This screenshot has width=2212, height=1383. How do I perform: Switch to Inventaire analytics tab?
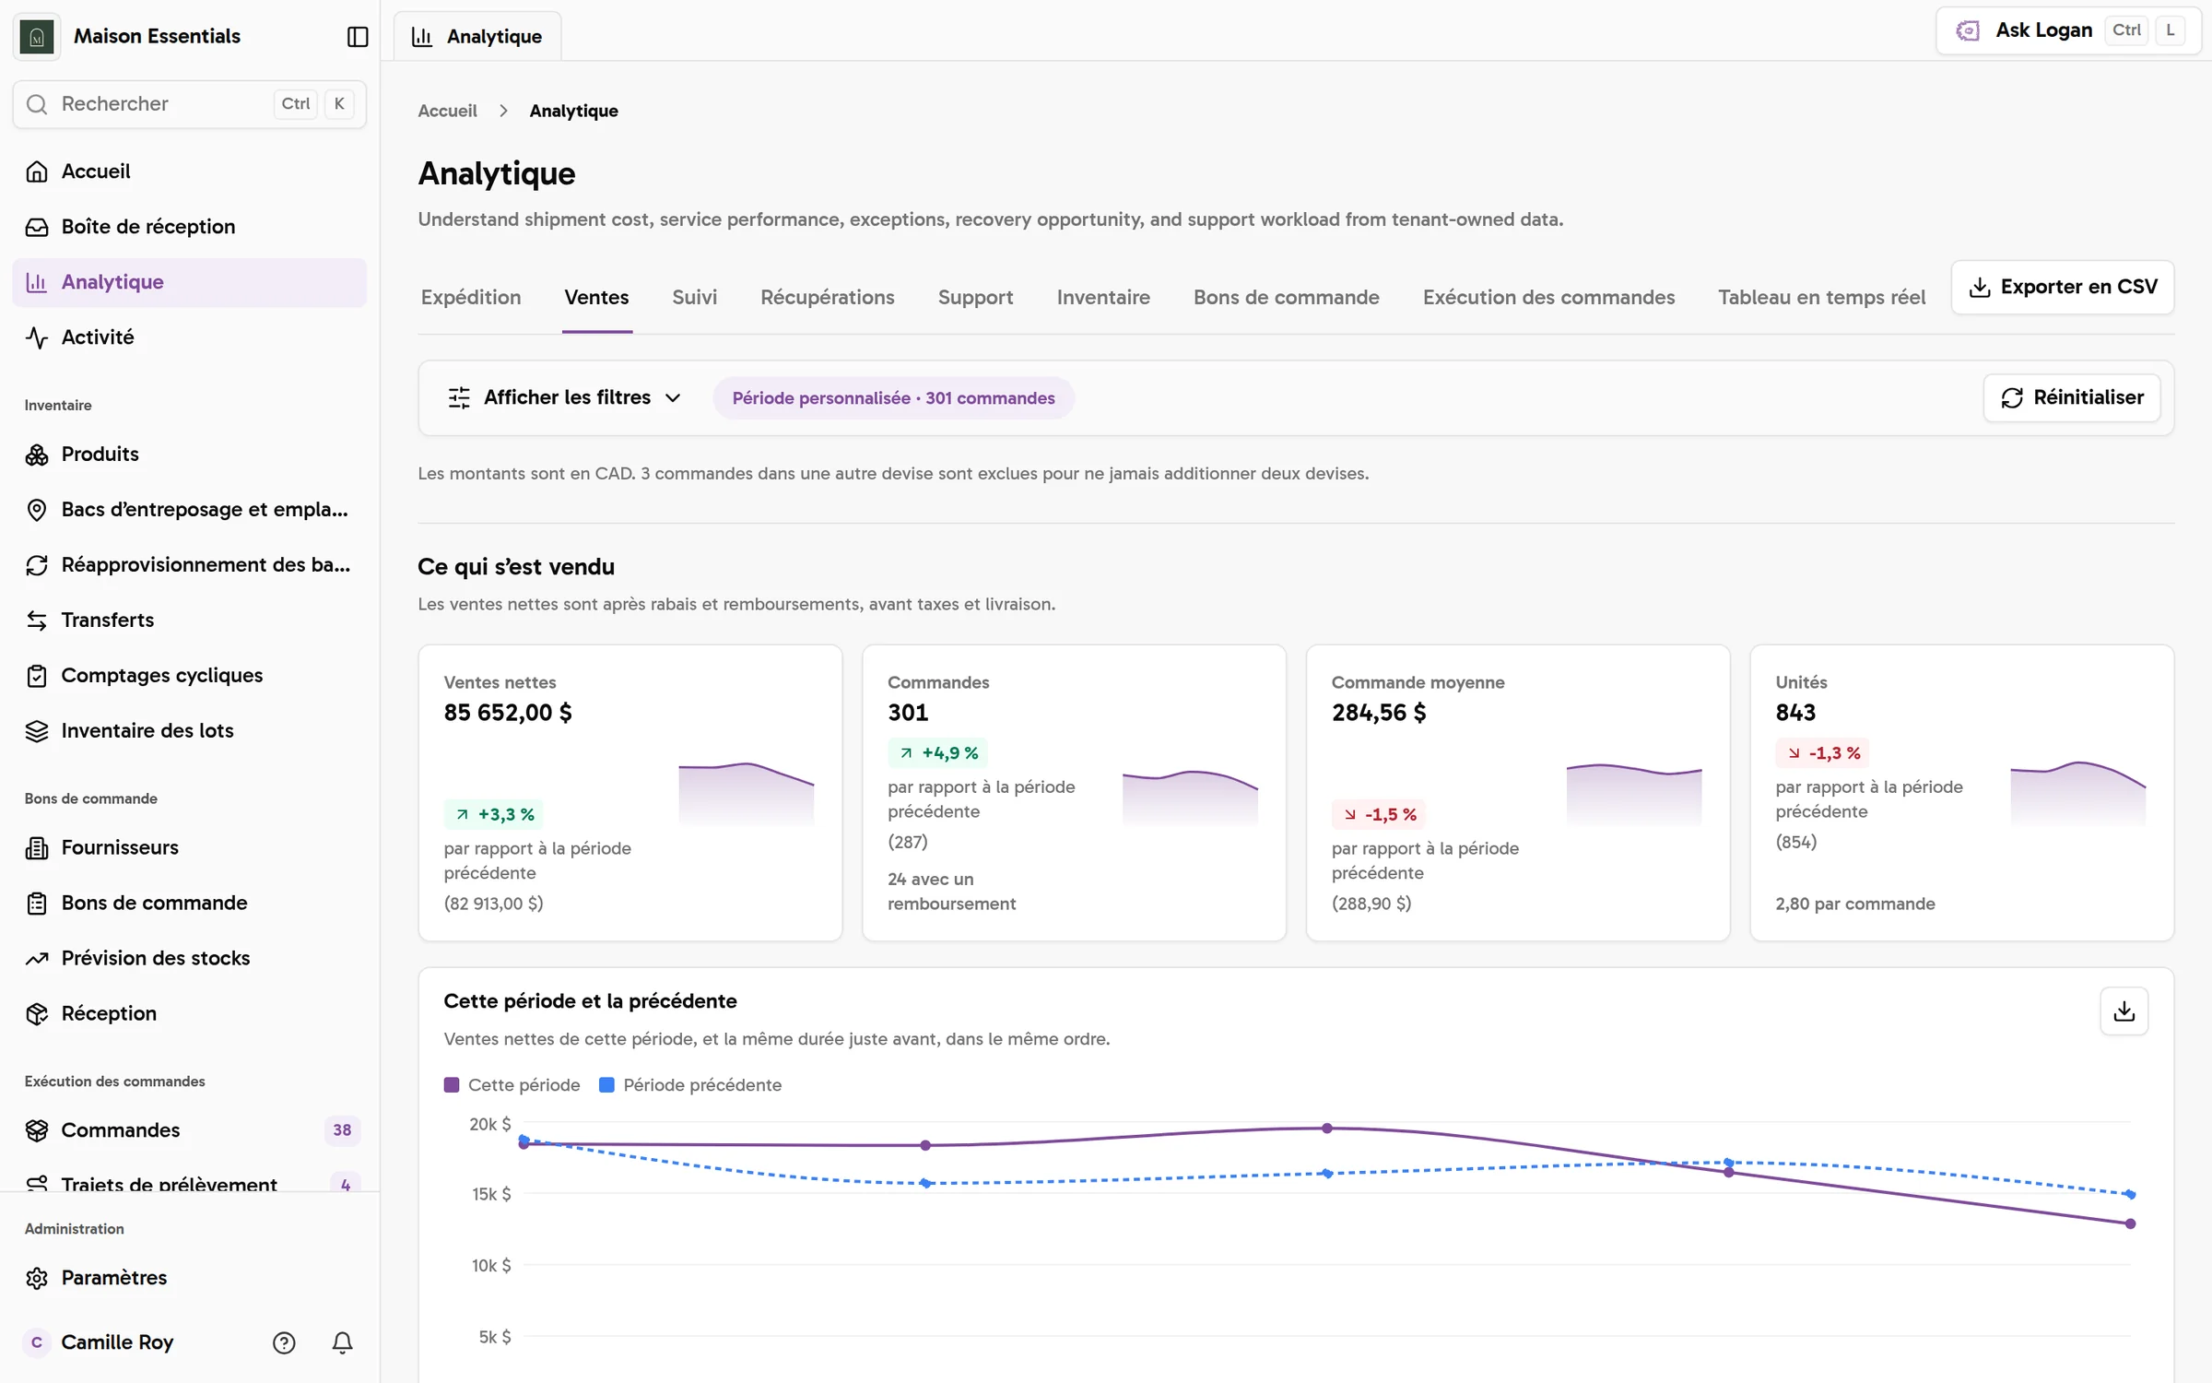[1103, 297]
